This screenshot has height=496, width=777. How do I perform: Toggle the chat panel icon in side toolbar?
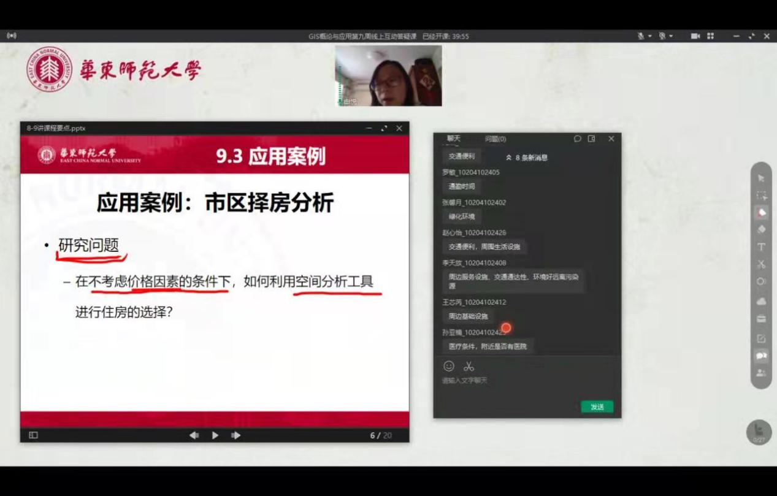pyautogui.click(x=761, y=356)
